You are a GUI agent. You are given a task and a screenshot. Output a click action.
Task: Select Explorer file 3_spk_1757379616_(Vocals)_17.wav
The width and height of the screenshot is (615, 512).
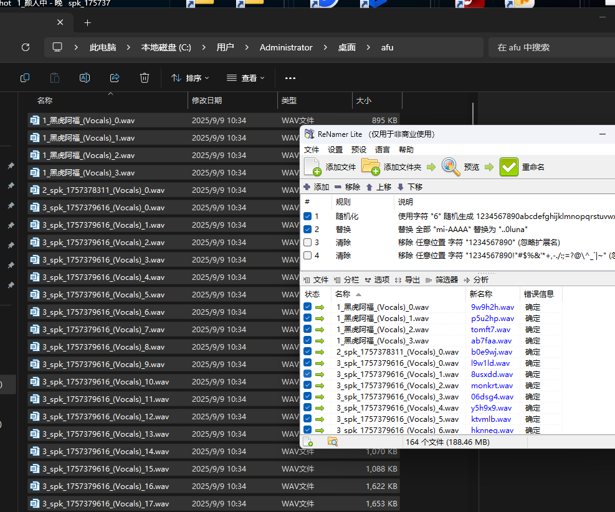pos(214,503)
